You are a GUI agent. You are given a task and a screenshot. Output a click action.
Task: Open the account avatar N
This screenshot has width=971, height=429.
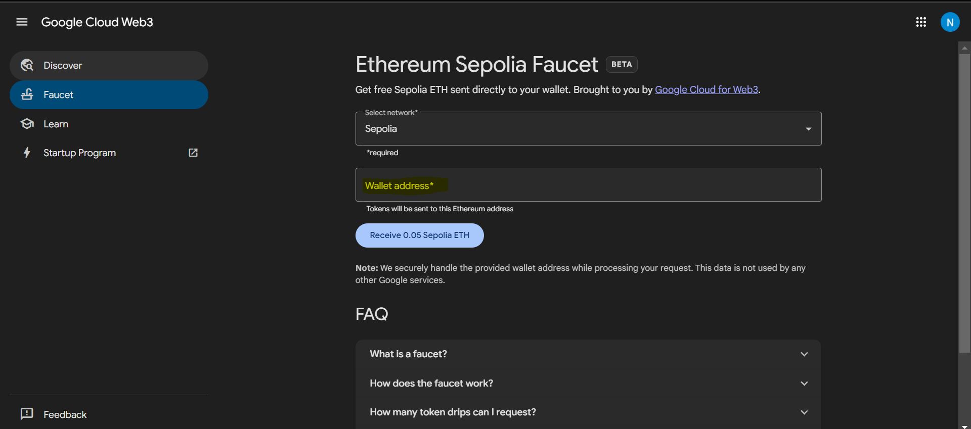(950, 22)
